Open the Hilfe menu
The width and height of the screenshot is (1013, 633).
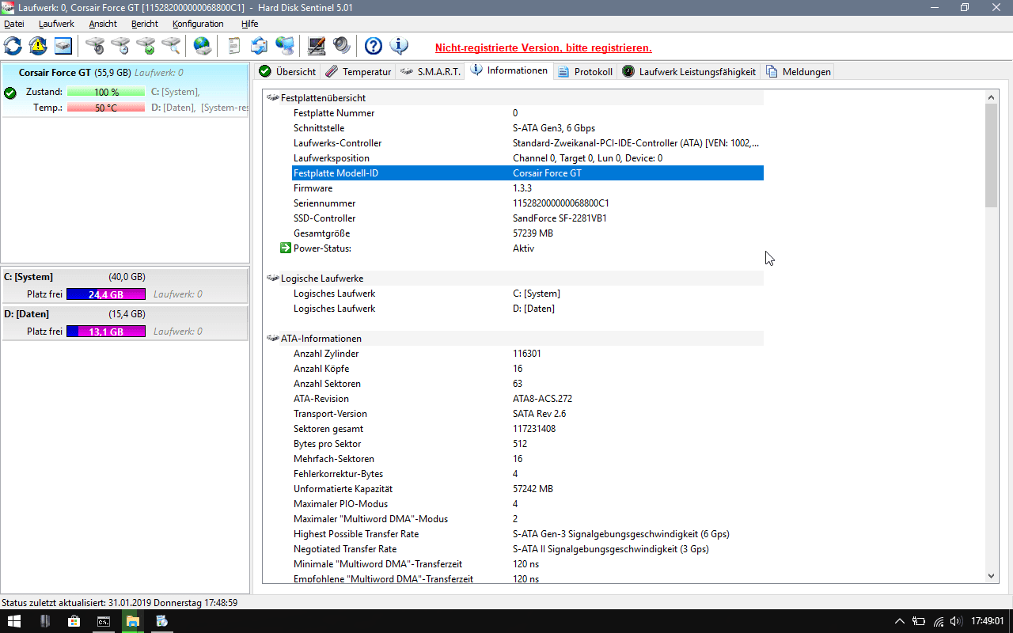coord(250,24)
